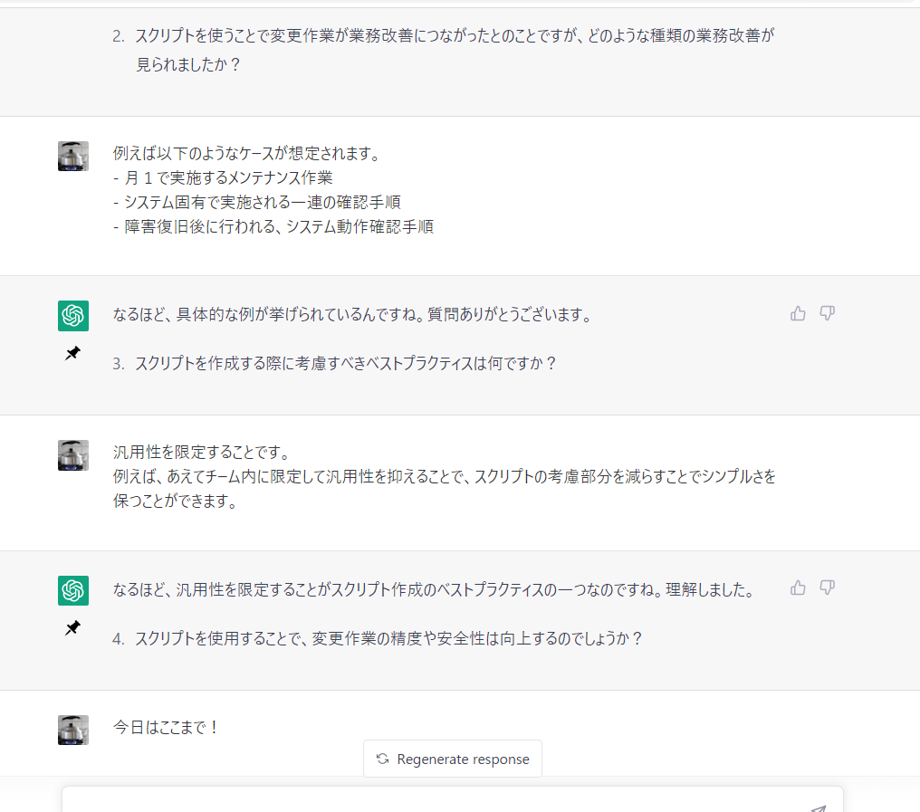Click thumbs up on best practices question
This screenshot has height=812, width=920.
point(798,313)
